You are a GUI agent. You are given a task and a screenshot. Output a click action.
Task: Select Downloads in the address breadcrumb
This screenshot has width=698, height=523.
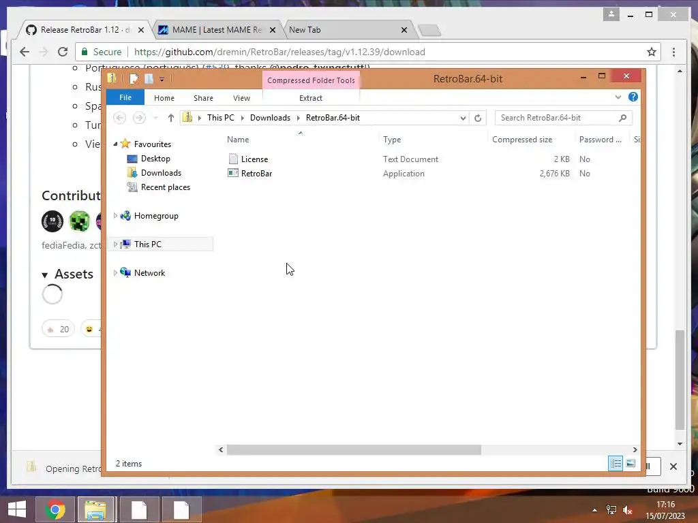(270, 118)
